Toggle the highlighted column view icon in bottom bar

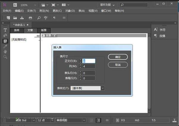[98, 120]
